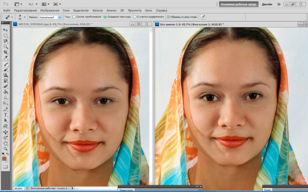Image resolution: width=308 pixels, height=192 pixels.
Task: Activate the 489378_93059041.jpg document title
Action: 55,24
